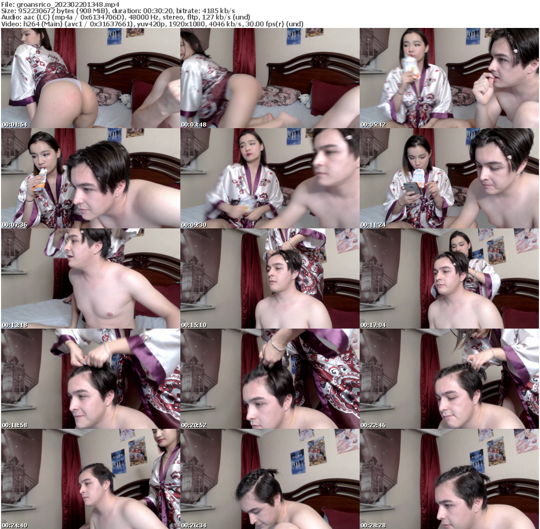Open the frame labeled 00:18:58
The image size is (540, 529).
[x=90, y=379]
